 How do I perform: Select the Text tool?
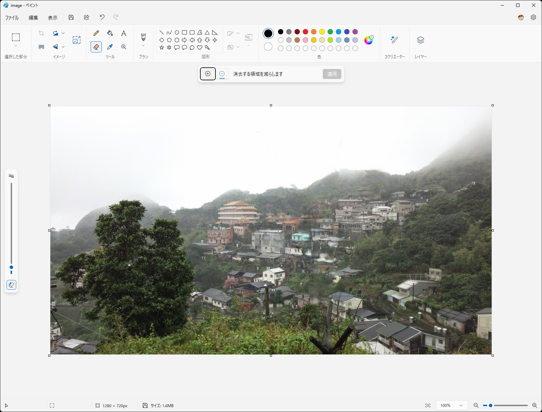tap(124, 33)
